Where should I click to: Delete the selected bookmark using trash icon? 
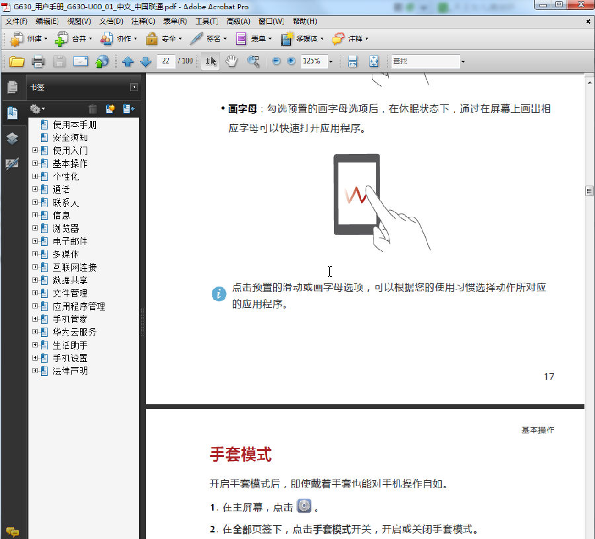(x=93, y=109)
